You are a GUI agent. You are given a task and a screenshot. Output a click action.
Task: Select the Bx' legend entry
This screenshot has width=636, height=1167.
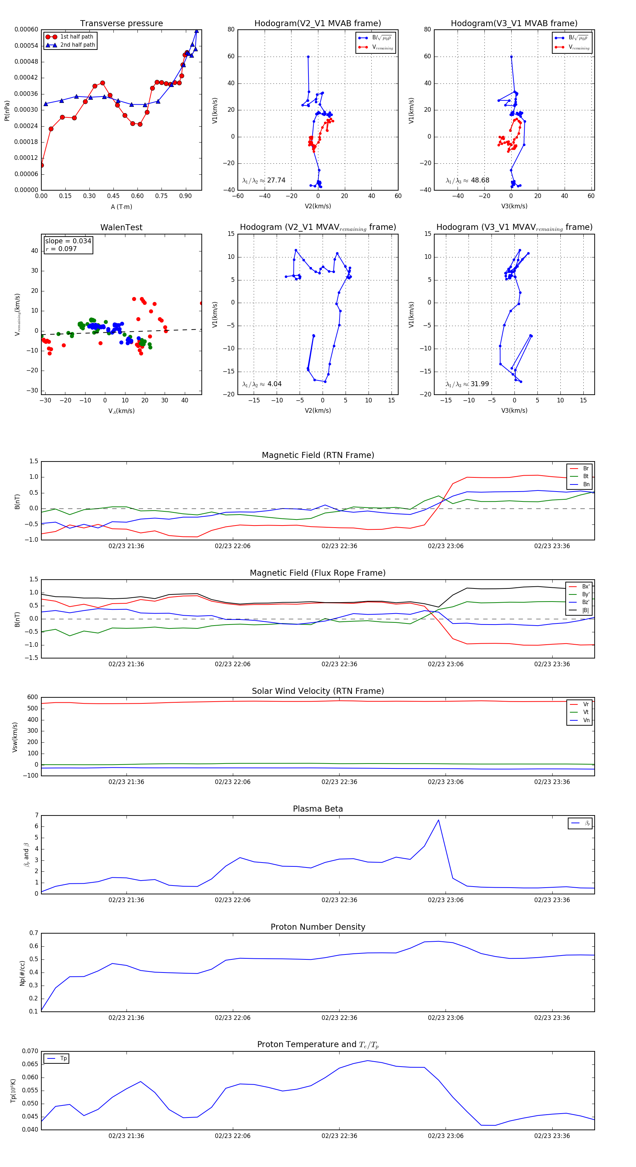(579, 587)
